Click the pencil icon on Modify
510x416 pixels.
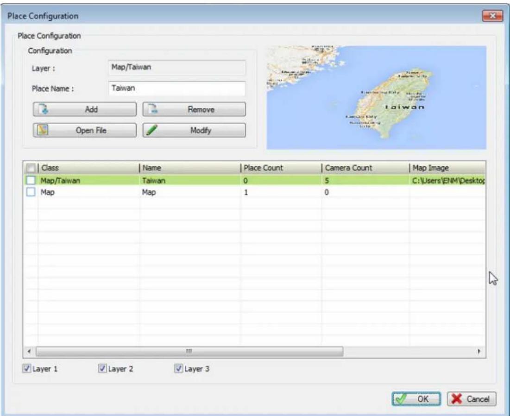click(151, 130)
